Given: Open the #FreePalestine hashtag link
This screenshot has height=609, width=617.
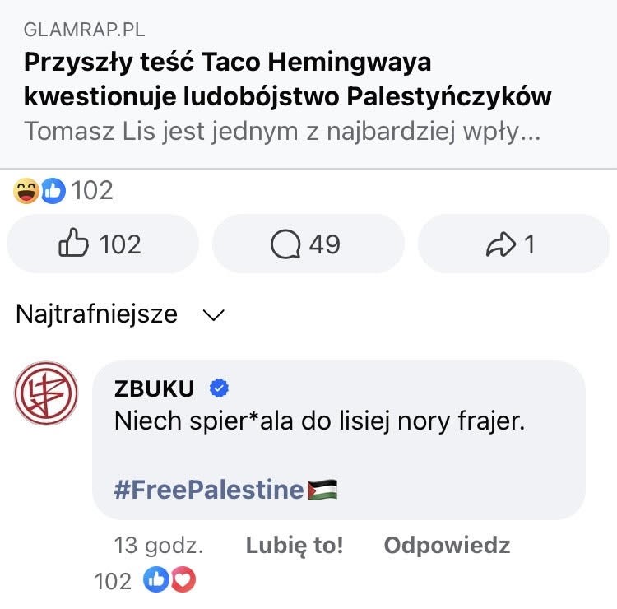Looking at the screenshot, I should coord(208,490).
